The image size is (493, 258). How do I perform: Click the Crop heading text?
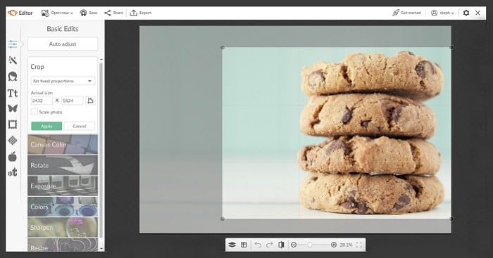pos(37,67)
